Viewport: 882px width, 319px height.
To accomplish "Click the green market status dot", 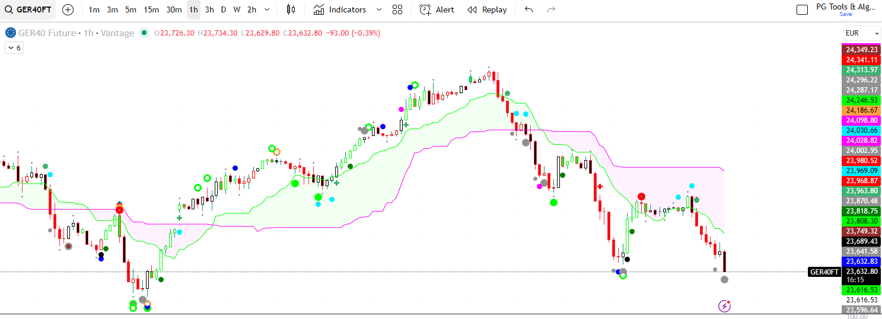I will coord(144,33).
